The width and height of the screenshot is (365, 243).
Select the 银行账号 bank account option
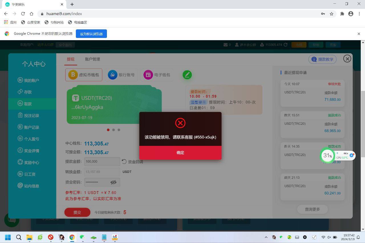(121, 75)
